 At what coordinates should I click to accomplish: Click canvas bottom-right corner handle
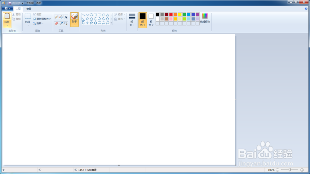pos(236,165)
